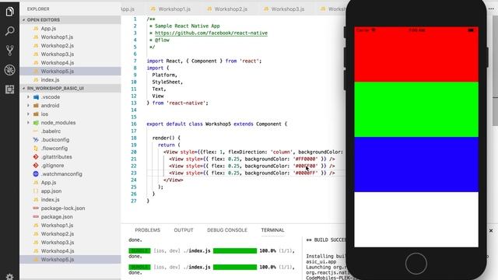
Task: Click first ./index.js bundle progress bar
Action: (235, 250)
